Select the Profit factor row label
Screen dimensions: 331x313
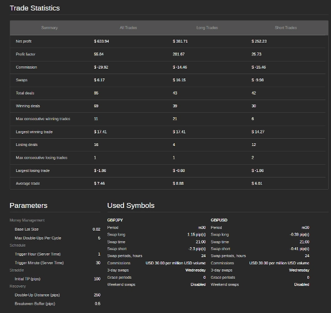[25, 54]
